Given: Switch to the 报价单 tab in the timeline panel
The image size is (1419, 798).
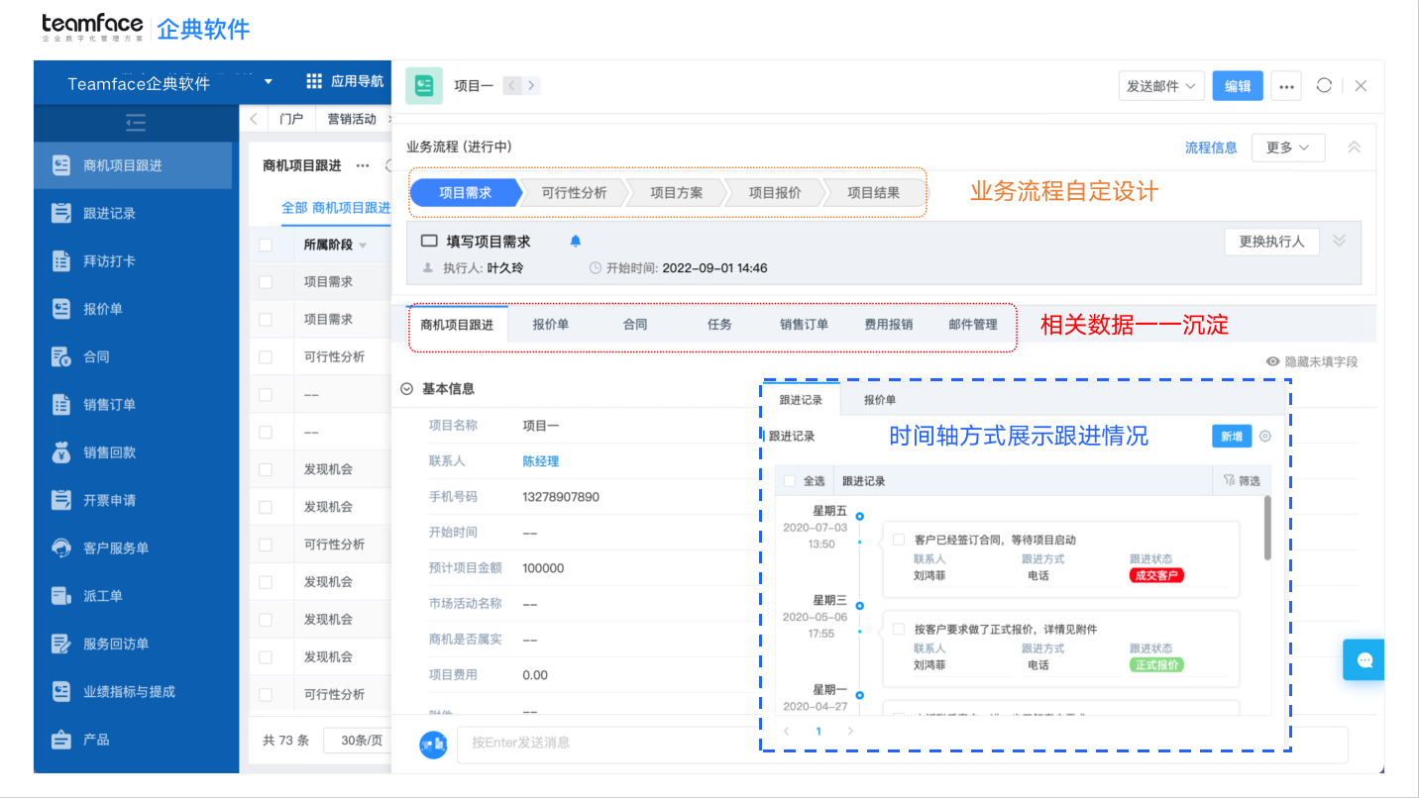Looking at the screenshot, I should click(883, 399).
